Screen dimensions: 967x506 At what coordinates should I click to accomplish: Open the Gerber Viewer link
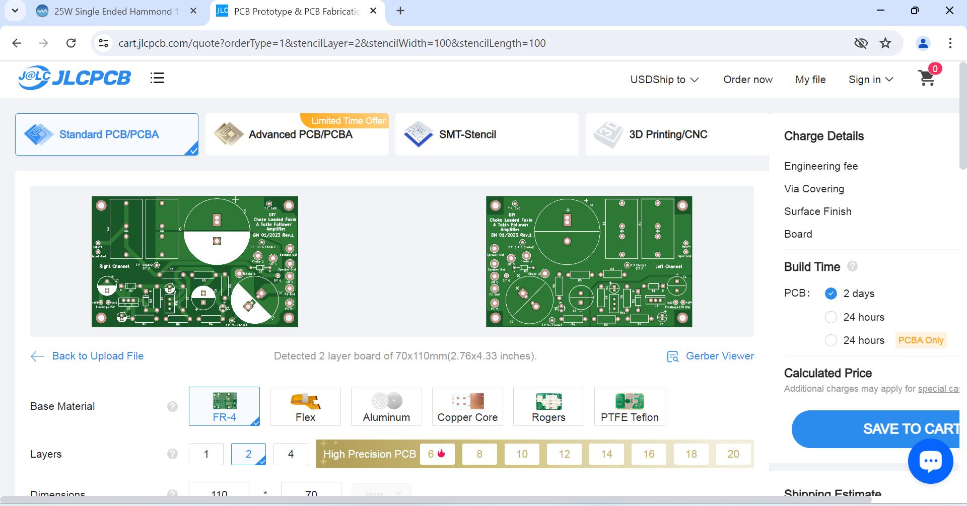[720, 356]
